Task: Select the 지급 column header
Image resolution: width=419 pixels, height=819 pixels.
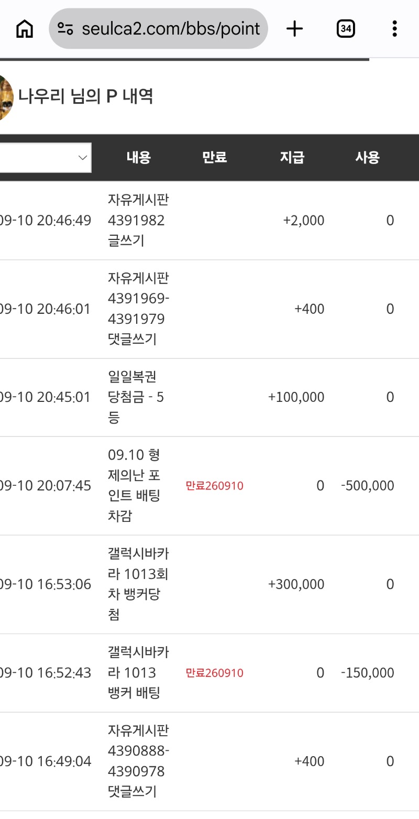Action: [x=292, y=157]
